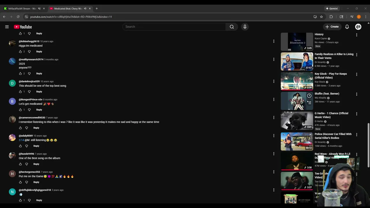
Task: Open @hectorgomez355's channel link
Action: tap(29, 172)
